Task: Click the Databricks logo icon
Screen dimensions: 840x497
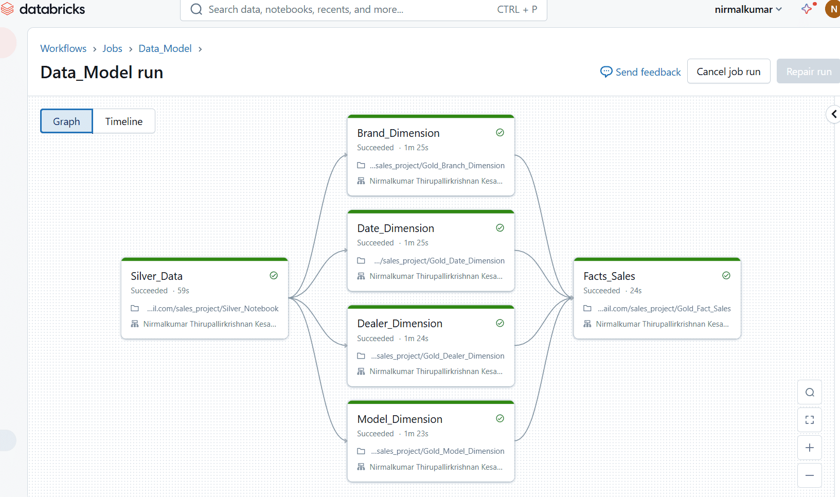Action: coord(7,9)
